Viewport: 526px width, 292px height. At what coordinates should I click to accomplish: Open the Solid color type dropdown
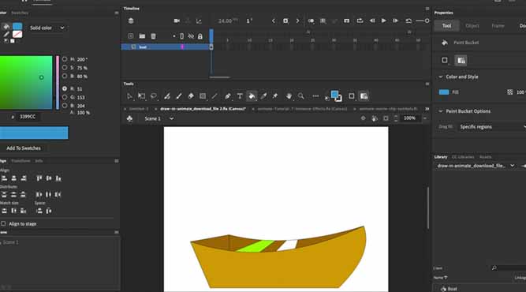pos(47,28)
